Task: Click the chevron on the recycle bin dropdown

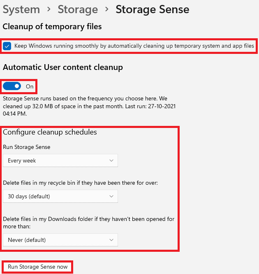Action: (x=111, y=196)
